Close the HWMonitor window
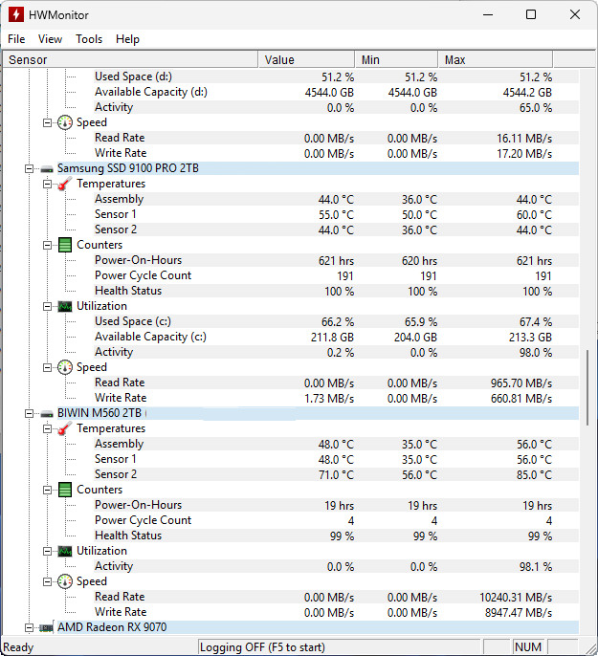Screen dimensions: 598x656 coord(575,14)
